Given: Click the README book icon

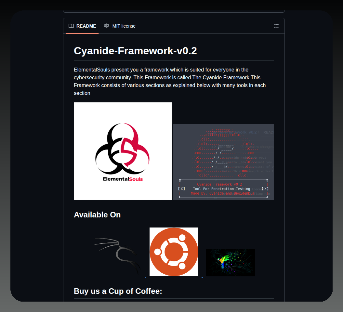Looking at the screenshot, I should [x=71, y=26].
